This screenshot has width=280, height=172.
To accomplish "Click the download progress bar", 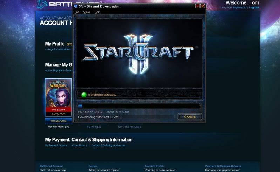I will (x=139, y=106).
